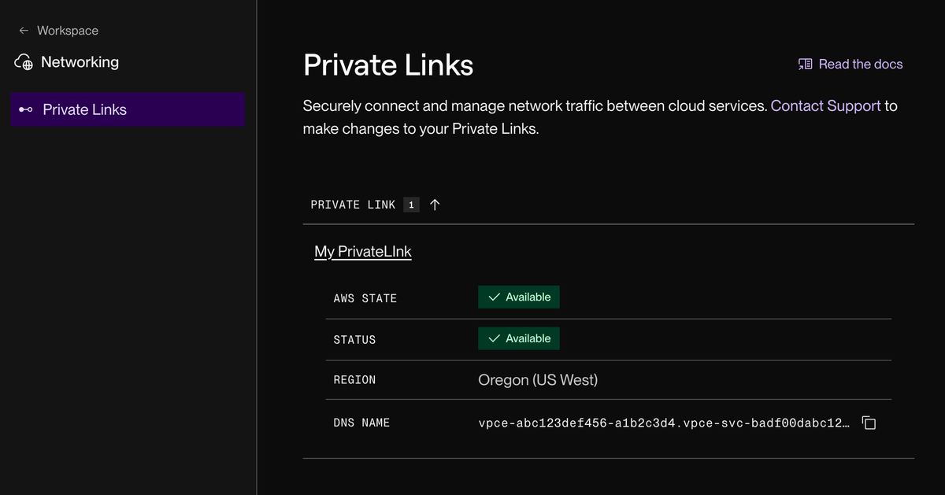Open the Contact Support link

point(825,105)
